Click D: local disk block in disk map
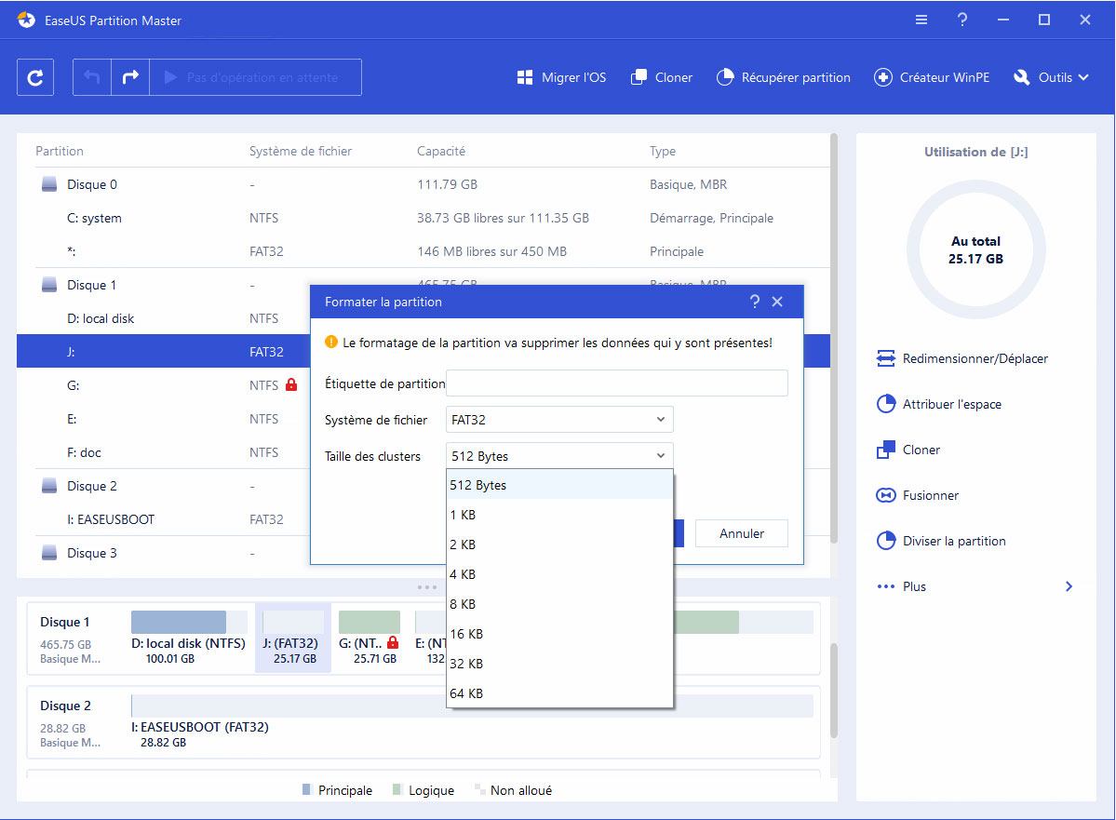This screenshot has height=820, width=1116. click(189, 637)
